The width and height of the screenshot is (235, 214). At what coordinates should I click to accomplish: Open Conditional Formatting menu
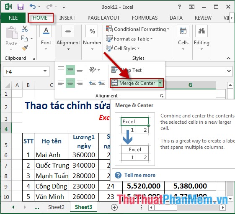tap(137, 29)
